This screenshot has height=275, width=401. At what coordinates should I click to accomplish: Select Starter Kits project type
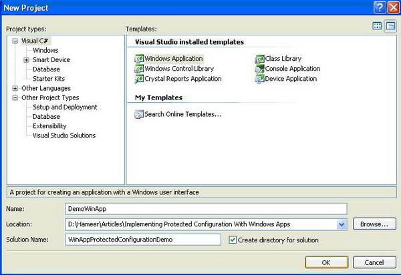coord(49,79)
